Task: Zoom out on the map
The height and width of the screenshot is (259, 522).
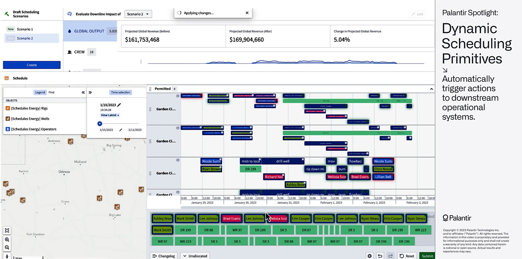Action: (7, 248)
